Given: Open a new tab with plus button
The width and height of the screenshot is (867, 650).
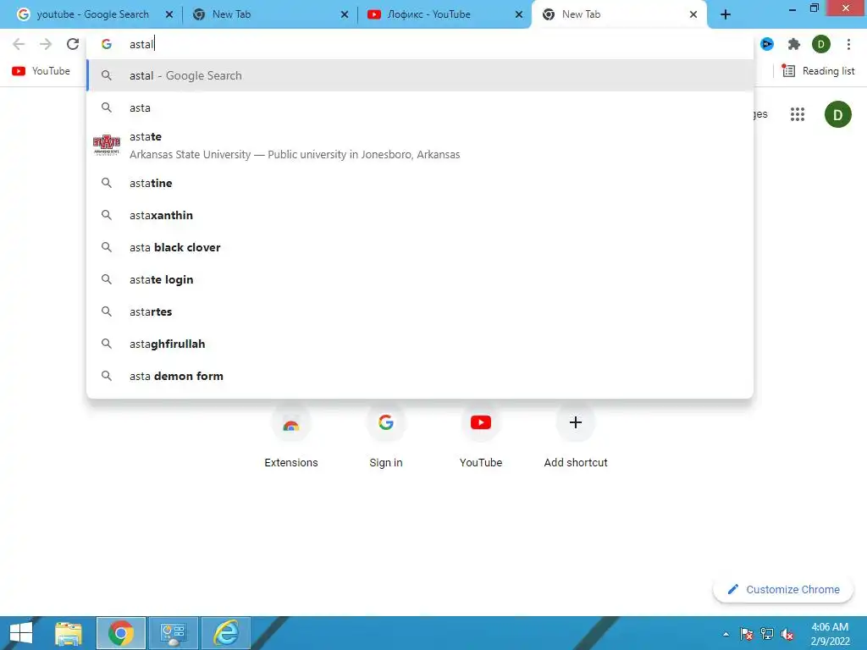Looking at the screenshot, I should point(726,14).
